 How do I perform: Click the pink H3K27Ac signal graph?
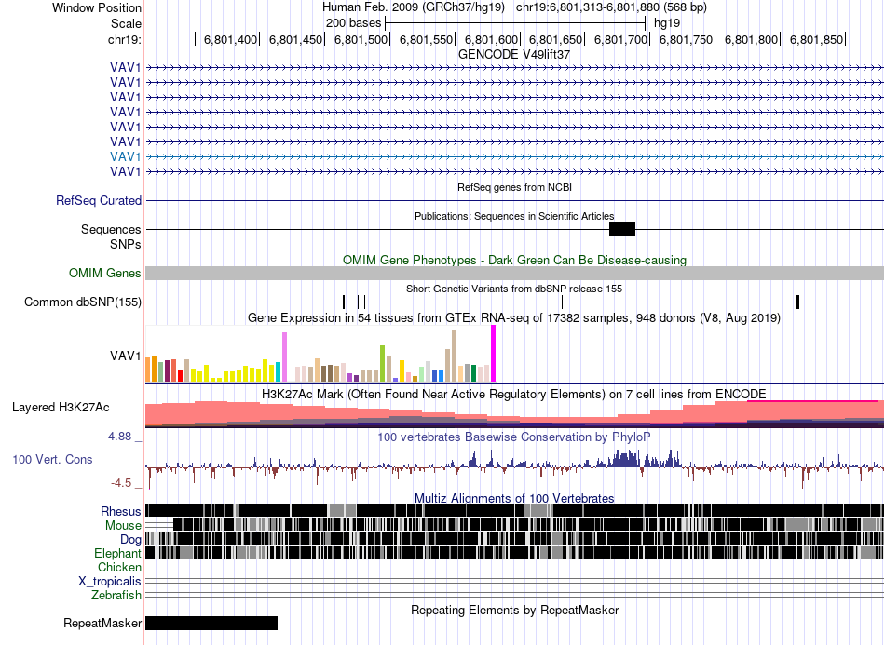point(514,414)
